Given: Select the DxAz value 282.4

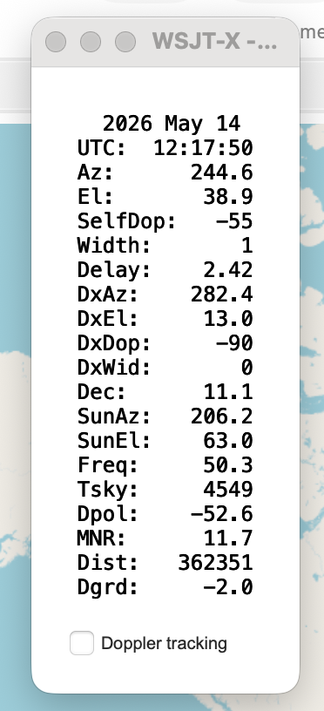Looking at the screenshot, I should coord(221,295).
